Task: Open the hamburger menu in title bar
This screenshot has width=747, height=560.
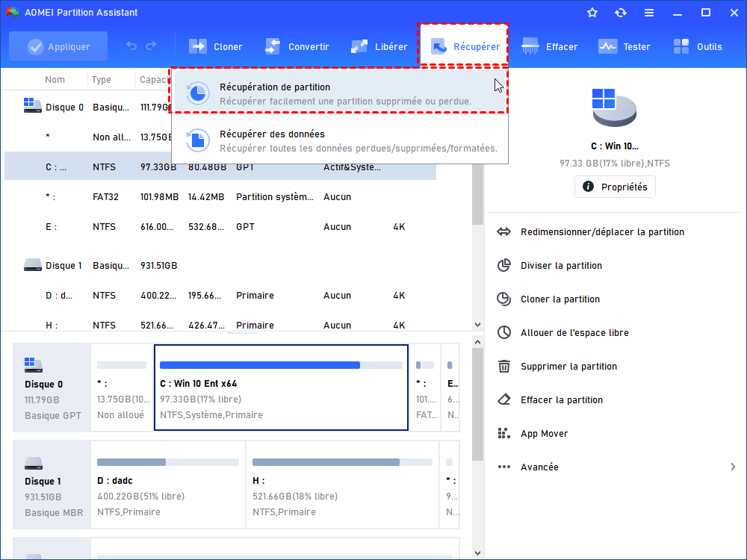Action: click(649, 13)
